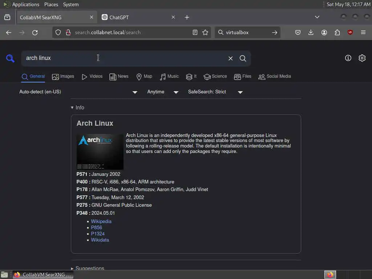Run virtualbox search with arrow
This screenshot has height=279, width=372.
(x=275, y=32)
